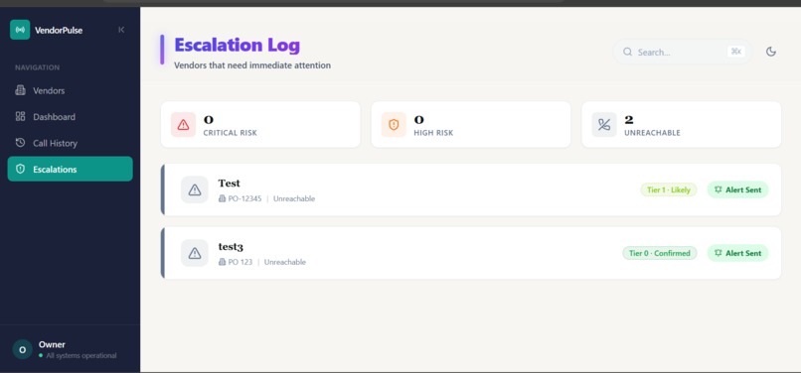Click PO-12345 order reference
801x373 pixels.
coord(244,198)
